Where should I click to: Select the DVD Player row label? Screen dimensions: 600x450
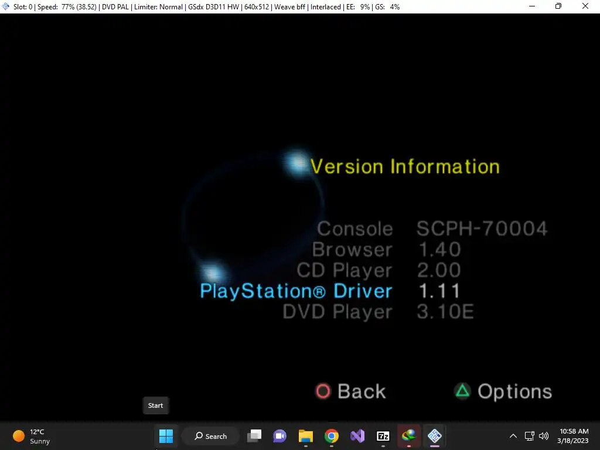tap(337, 312)
